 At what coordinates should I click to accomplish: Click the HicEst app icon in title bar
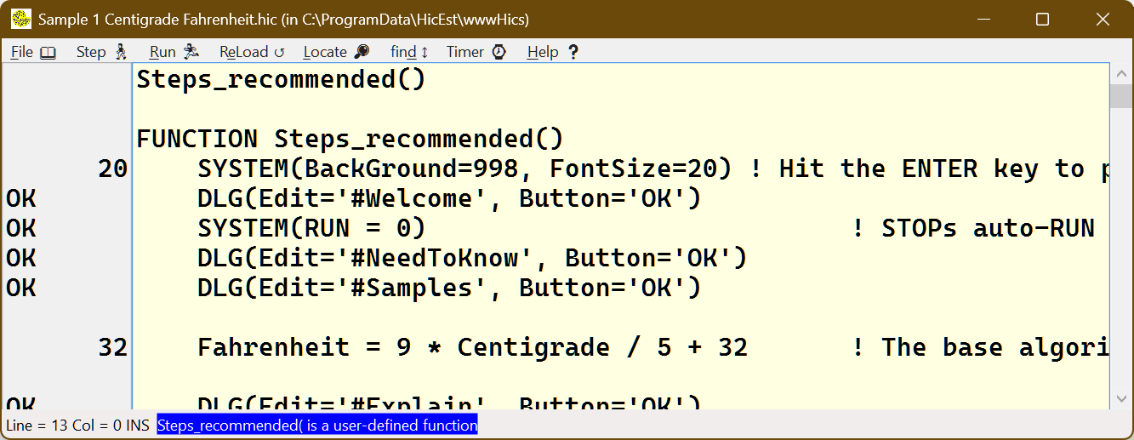tap(20, 20)
